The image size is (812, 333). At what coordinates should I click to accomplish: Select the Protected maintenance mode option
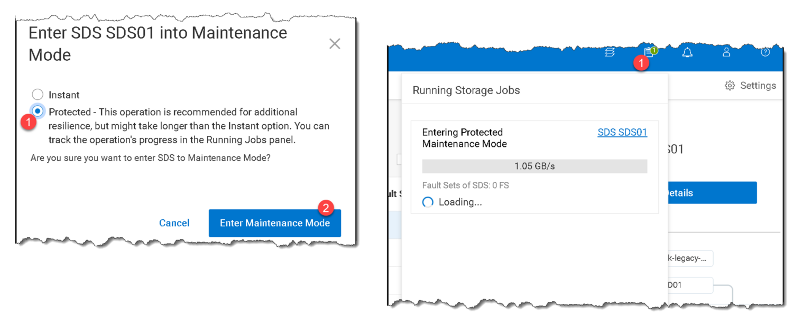click(38, 112)
